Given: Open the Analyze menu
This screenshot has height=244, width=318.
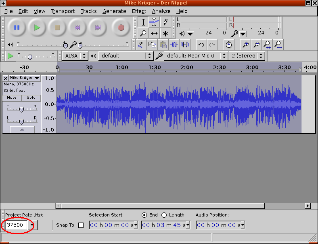Looking at the screenshot, I should pos(161,11).
